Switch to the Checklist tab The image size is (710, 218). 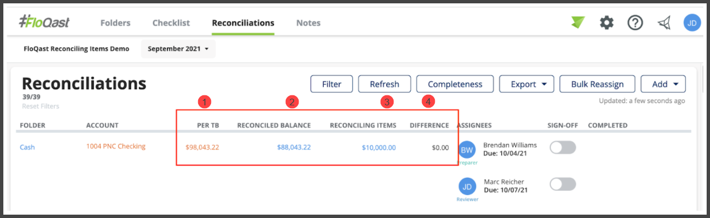pos(171,23)
